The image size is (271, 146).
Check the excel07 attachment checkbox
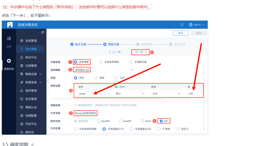(x=120, y=121)
